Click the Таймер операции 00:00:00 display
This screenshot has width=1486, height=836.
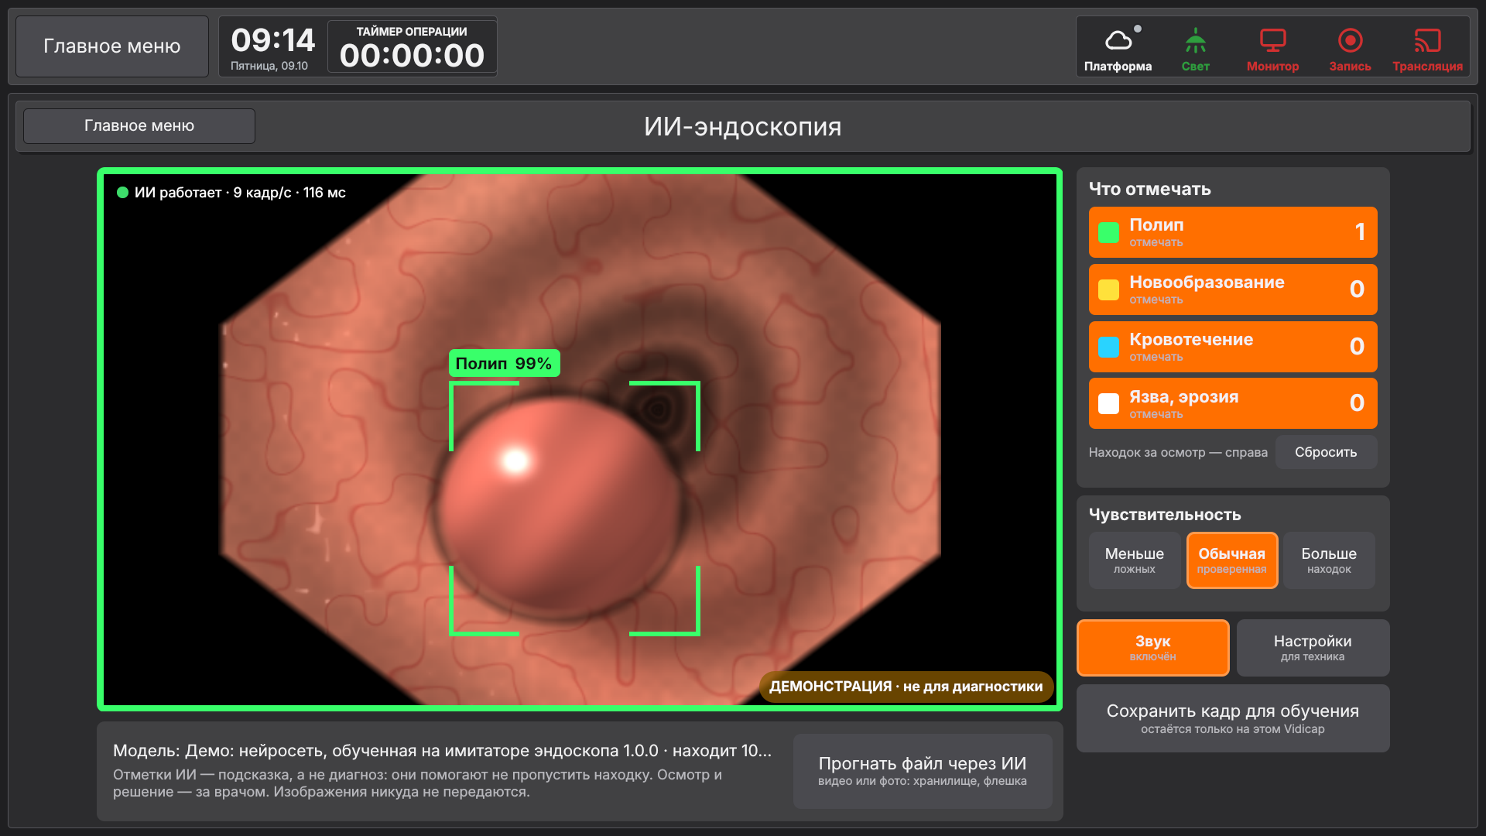pos(412,47)
